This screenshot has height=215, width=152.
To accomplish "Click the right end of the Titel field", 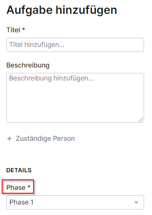I will coord(138,45).
